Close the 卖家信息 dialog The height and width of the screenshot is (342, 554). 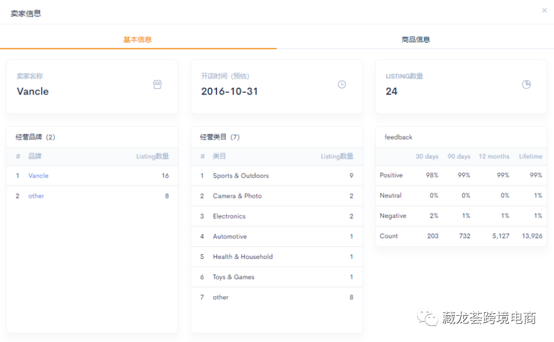coord(545,10)
